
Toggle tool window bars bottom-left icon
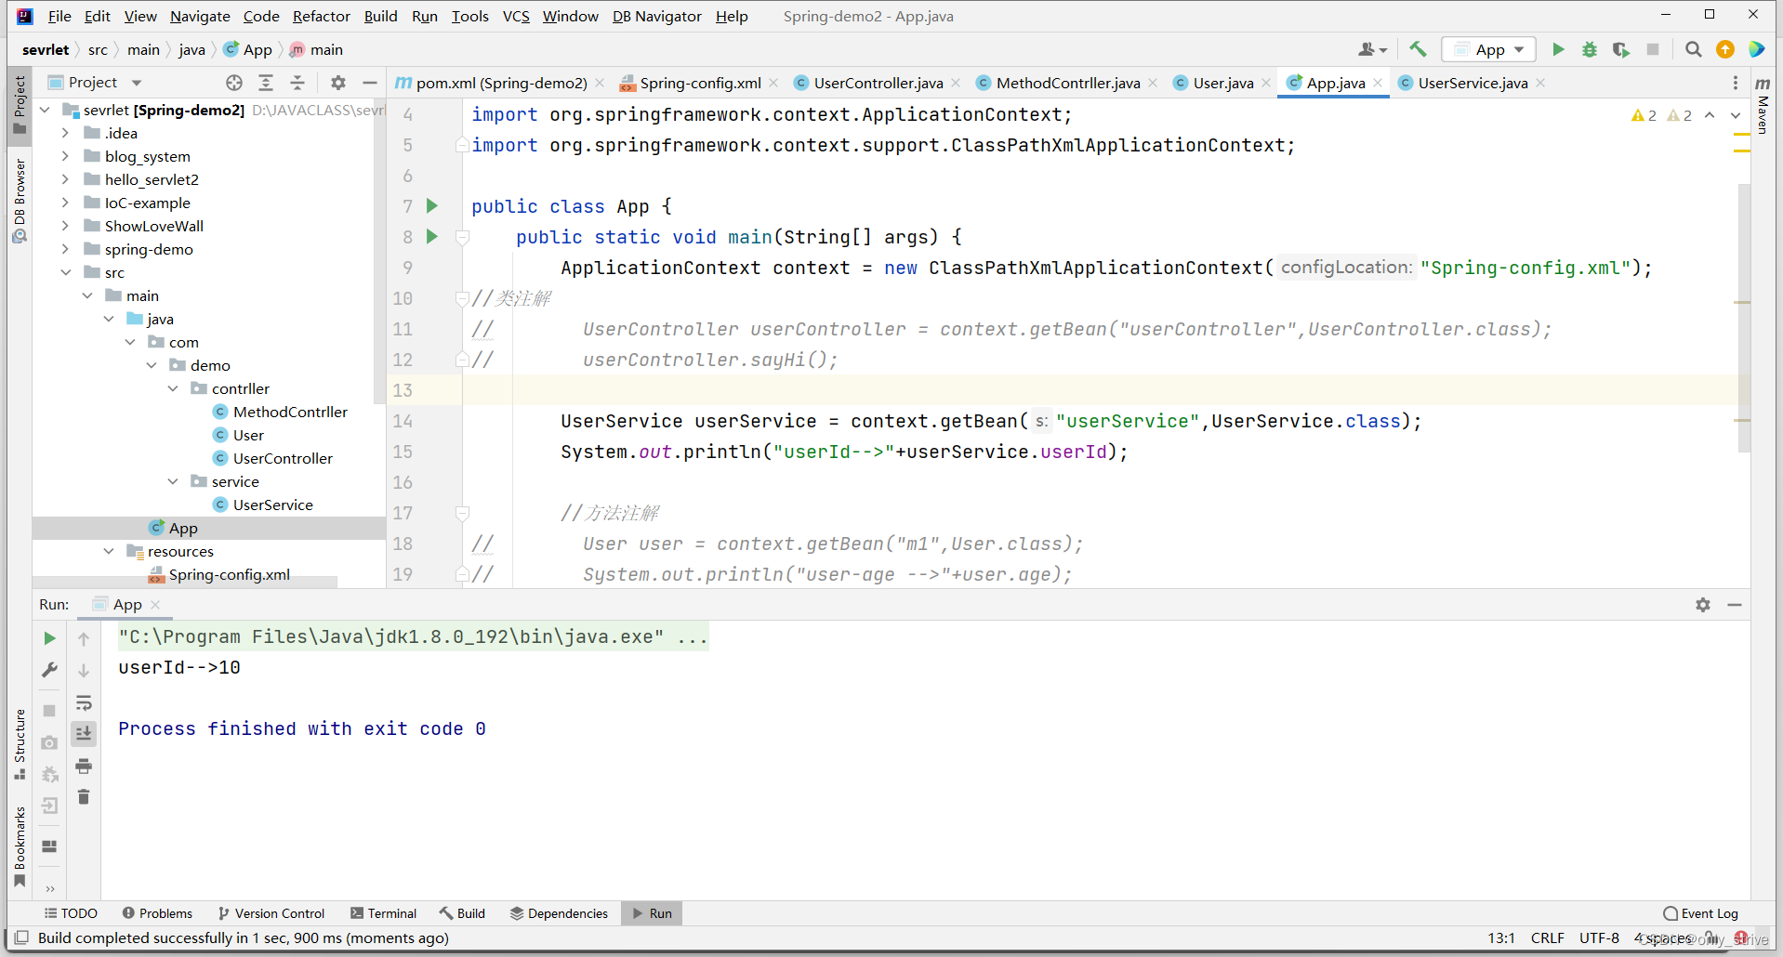pyautogui.click(x=21, y=938)
